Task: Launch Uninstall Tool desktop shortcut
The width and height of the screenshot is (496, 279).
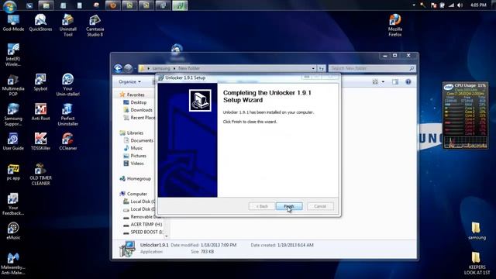Action: pyautogui.click(x=67, y=26)
